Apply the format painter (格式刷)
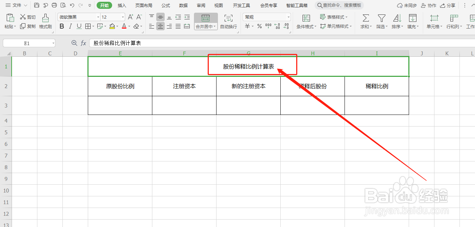The width and height of the screenshot is (475, 227). [x=45, y=21]
